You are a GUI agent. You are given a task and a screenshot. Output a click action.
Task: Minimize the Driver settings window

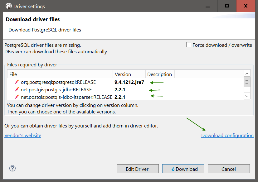(x=207, y=6)
